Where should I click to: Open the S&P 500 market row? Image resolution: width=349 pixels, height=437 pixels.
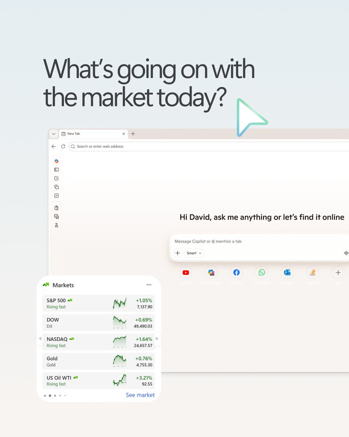(99, 303)
